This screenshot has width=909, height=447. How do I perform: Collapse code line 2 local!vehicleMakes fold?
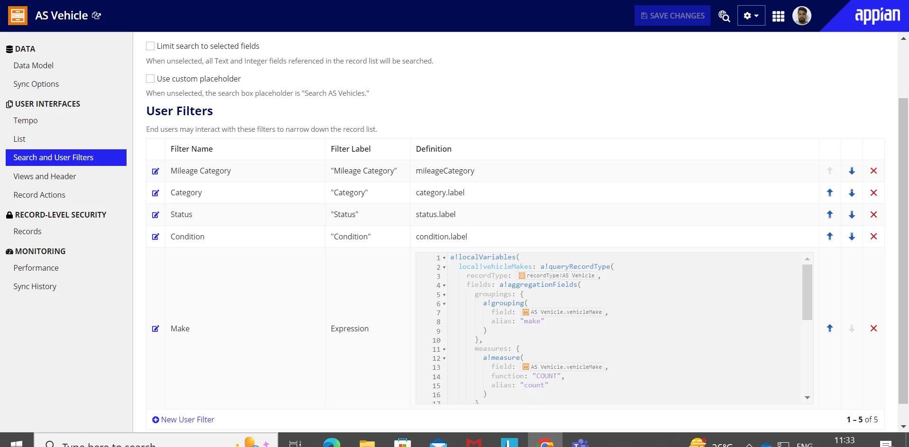[x=444, y=267]
